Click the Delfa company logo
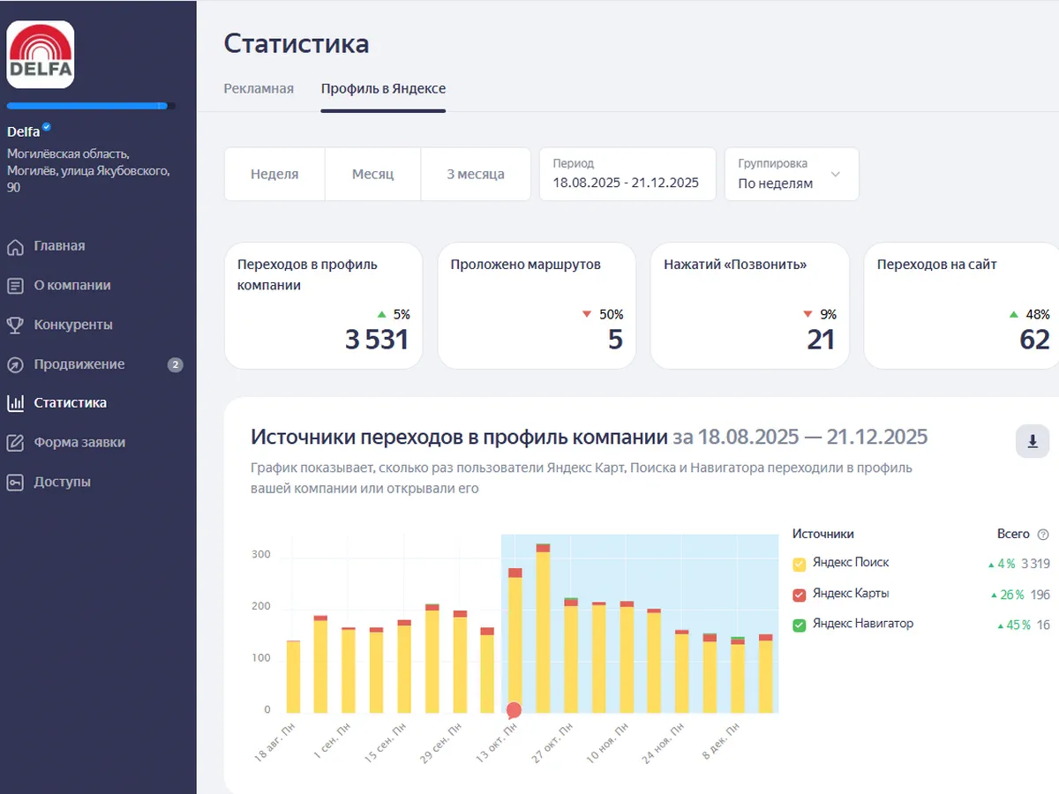This screenshot has width=1059, height=794. tap(41, 55)
